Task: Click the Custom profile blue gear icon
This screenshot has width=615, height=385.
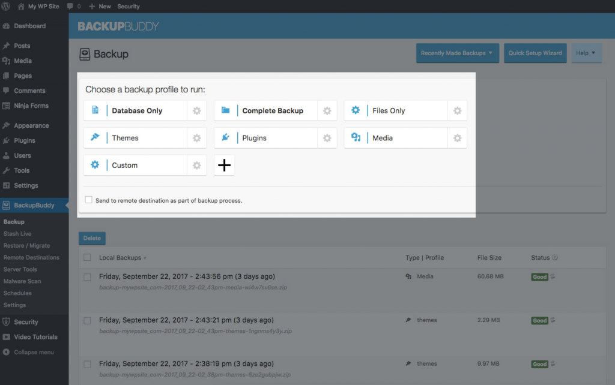Action: [x=95, y=164]
